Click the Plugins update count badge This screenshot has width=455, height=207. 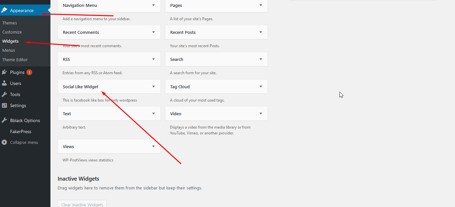coord(29,72)
